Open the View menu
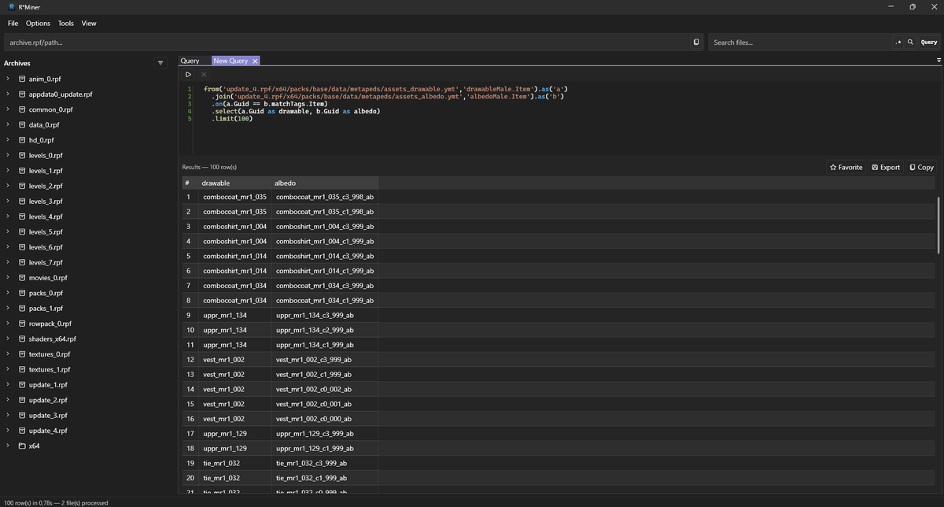 pyautogui.click(x=89, y=24)
